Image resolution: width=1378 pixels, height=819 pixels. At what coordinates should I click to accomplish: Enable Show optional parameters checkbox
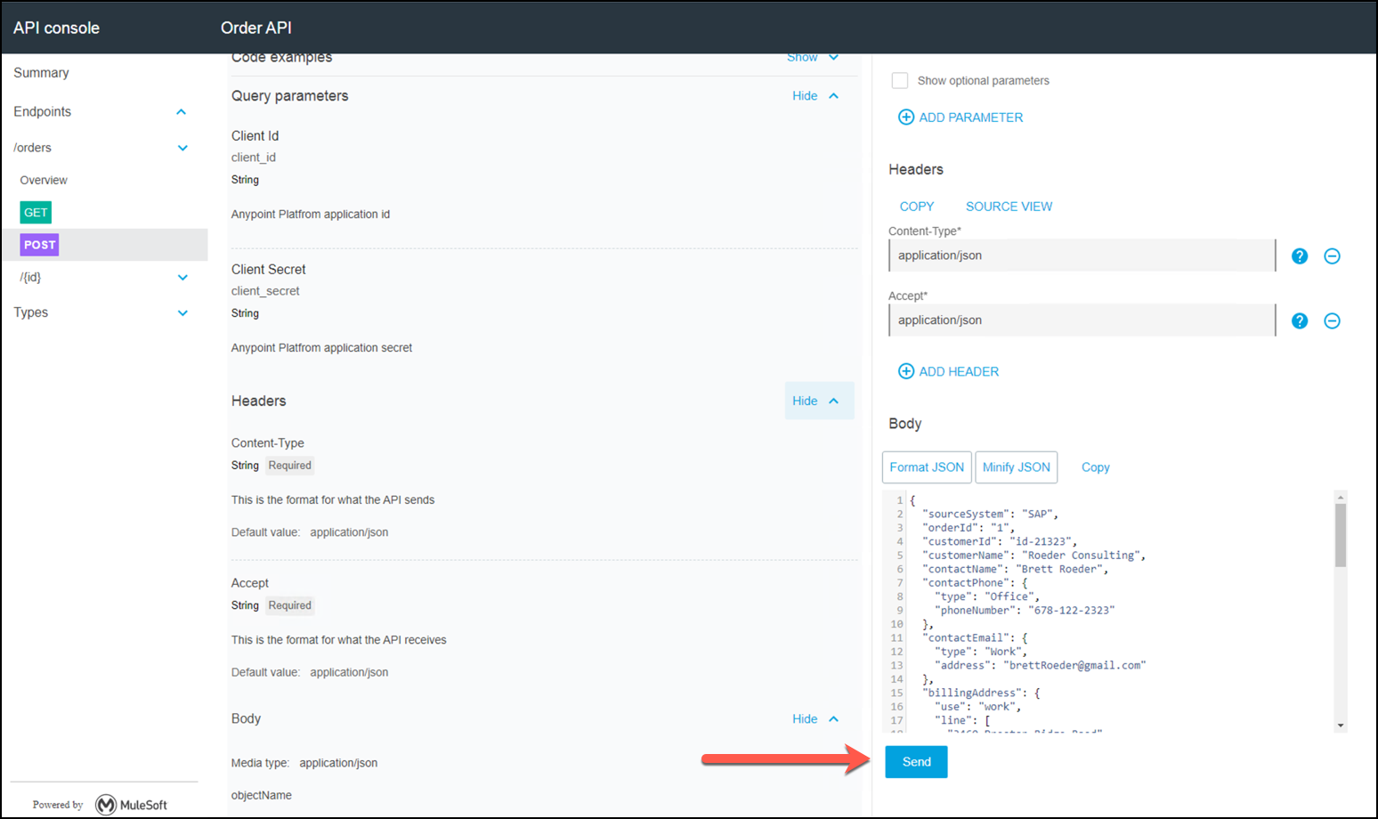(x=900, y=80)
